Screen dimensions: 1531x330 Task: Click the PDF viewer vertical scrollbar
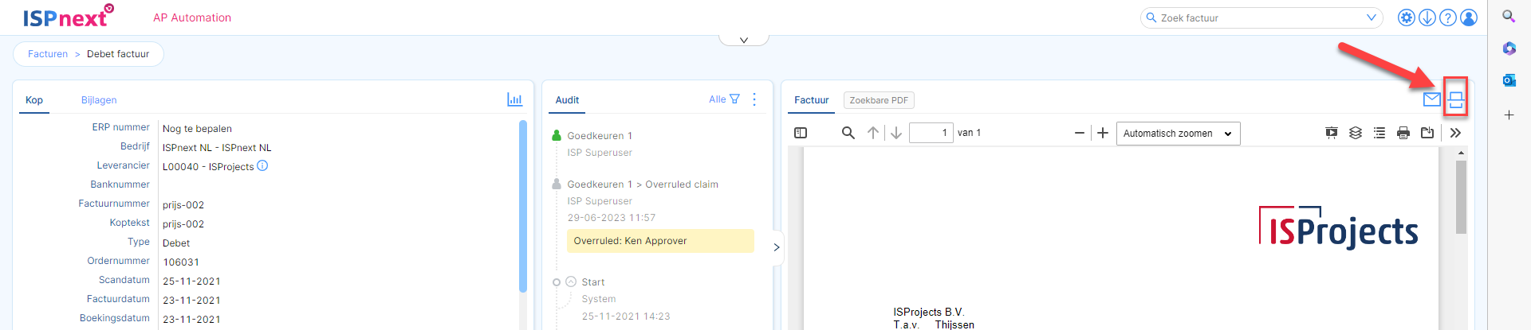click(1461, 197)
